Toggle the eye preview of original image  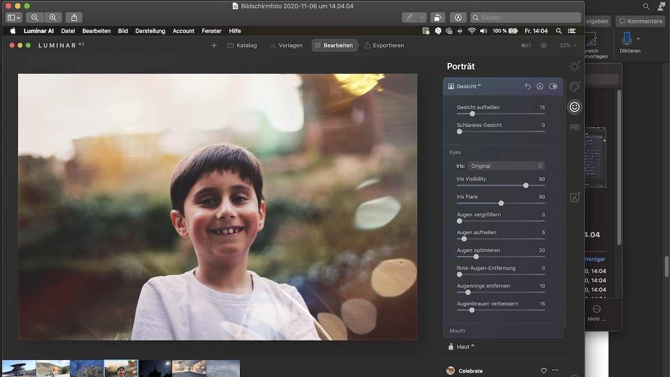(x=544, y=45)
